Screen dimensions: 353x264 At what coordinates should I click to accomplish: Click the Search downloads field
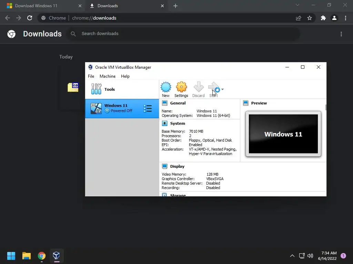(x=183, y=34)
